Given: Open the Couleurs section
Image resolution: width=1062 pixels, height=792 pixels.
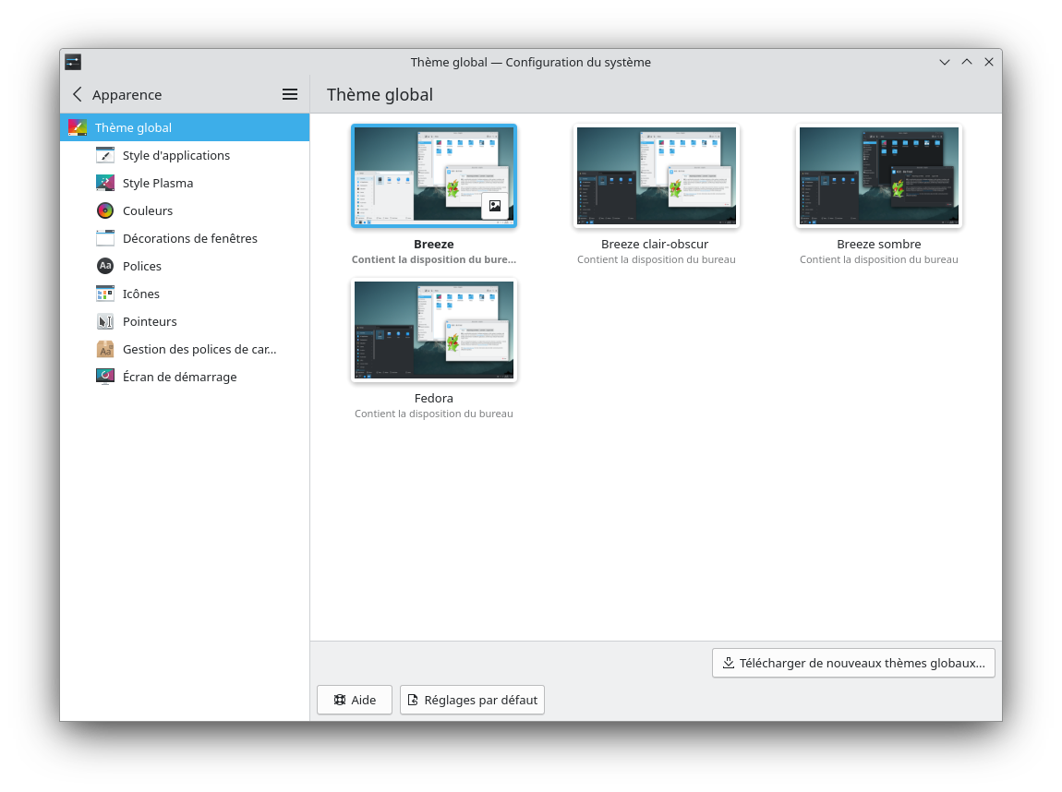Looking at the screenshot, I should click(185, 210).
